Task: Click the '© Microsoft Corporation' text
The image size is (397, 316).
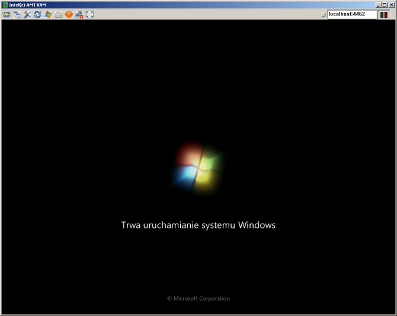Action: pos(198,299)
